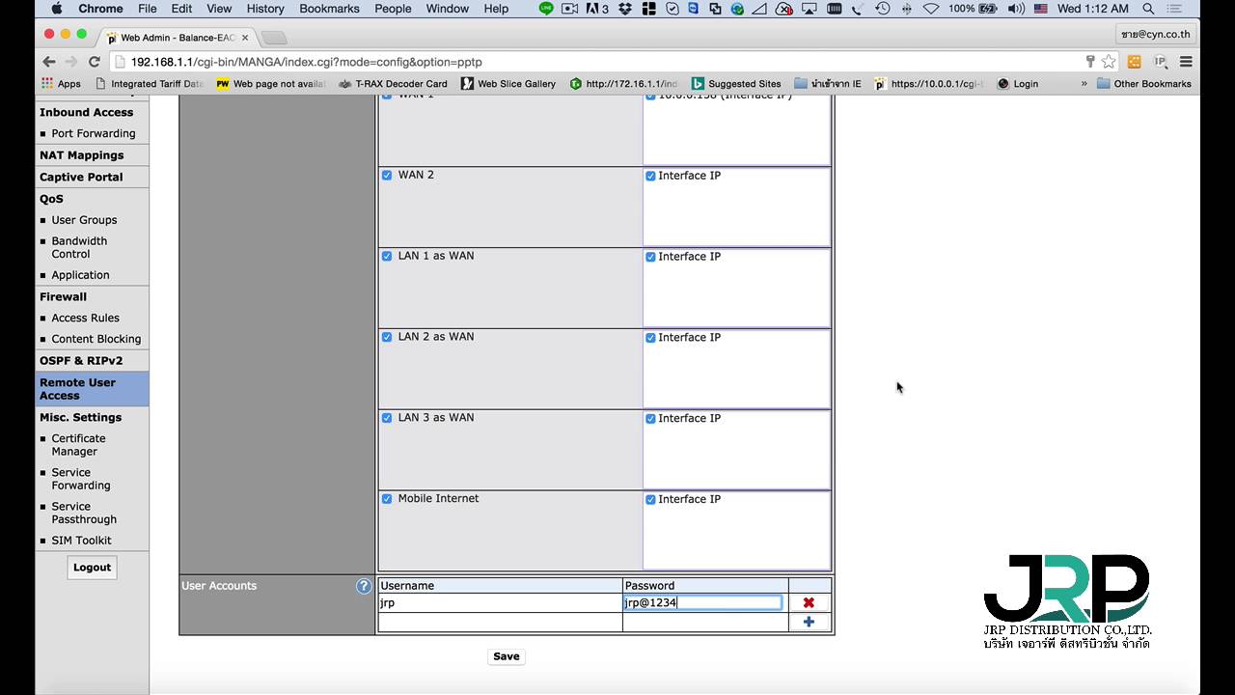Open the User Accounts help tooltip
Image resolution: width=1235 pixels, height=695 pixels.
click(364, 586)
